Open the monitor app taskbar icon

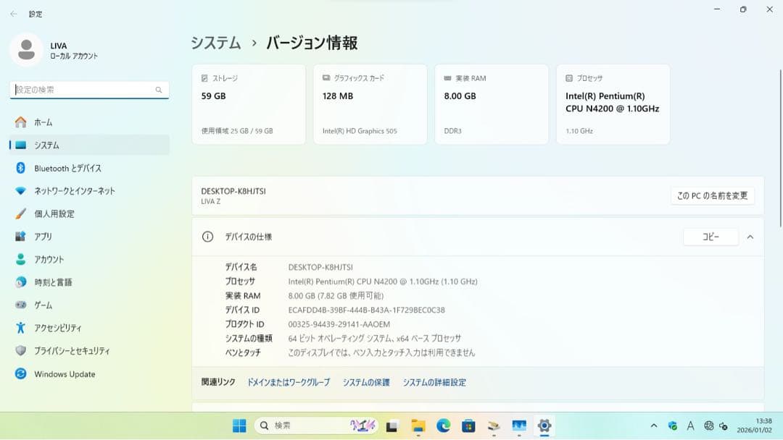coord(519,426)
